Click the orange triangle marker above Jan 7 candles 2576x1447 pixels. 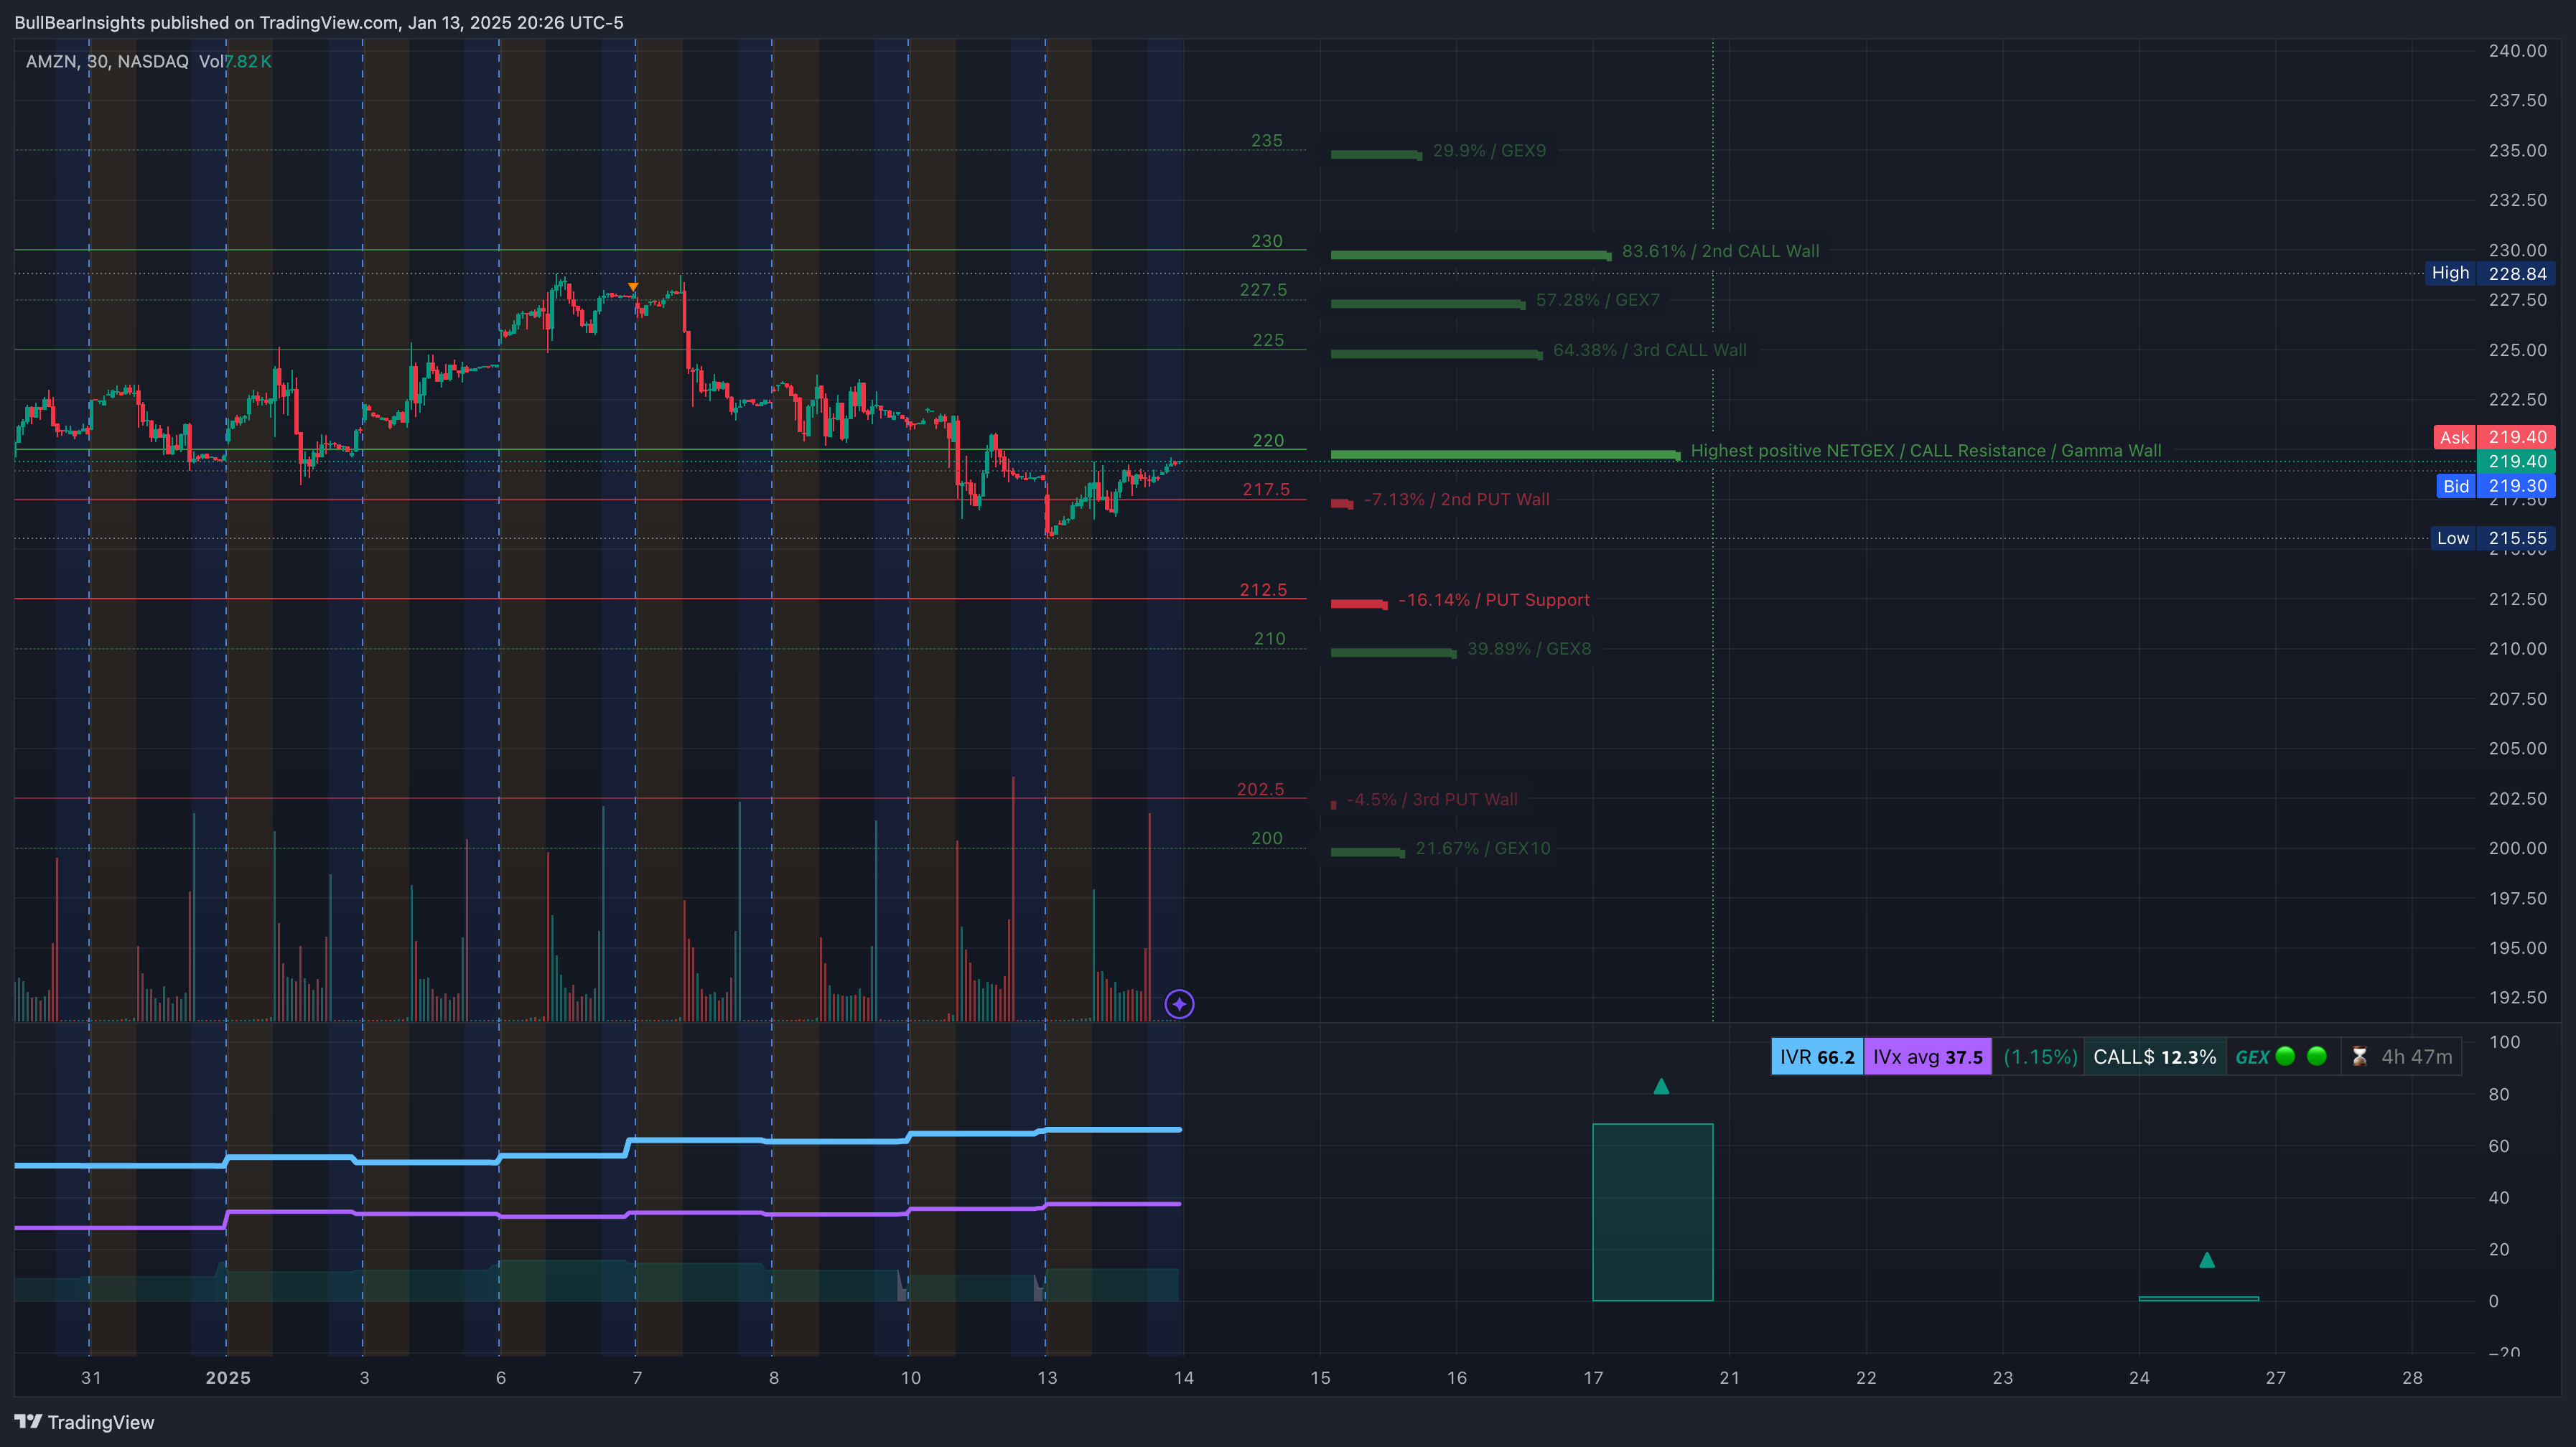click(x=633, y=287)
